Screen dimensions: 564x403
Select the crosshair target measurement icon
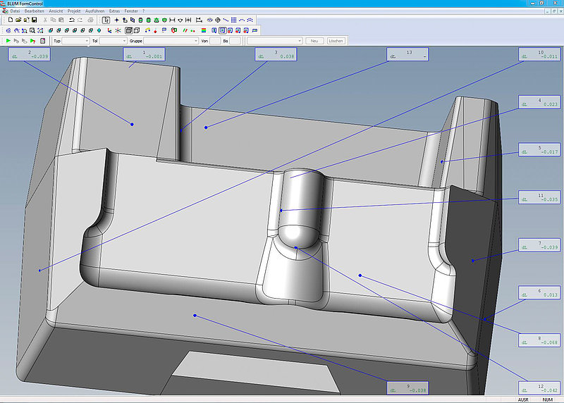pos(218,20)
